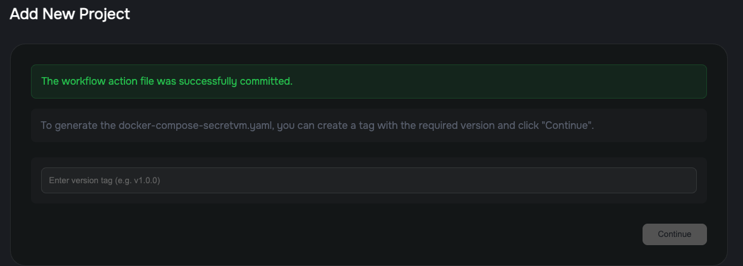
Task: Click the word "Project" in the page title
Action: tap(104, 14)
